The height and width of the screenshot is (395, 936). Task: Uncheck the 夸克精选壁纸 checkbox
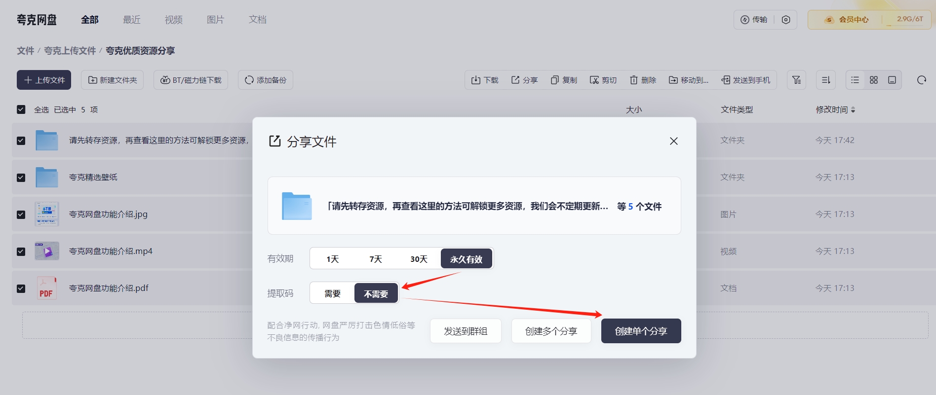21,178
